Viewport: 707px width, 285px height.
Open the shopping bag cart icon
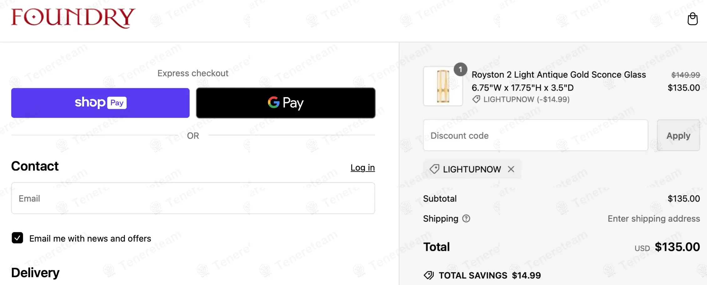pos(692,19)
